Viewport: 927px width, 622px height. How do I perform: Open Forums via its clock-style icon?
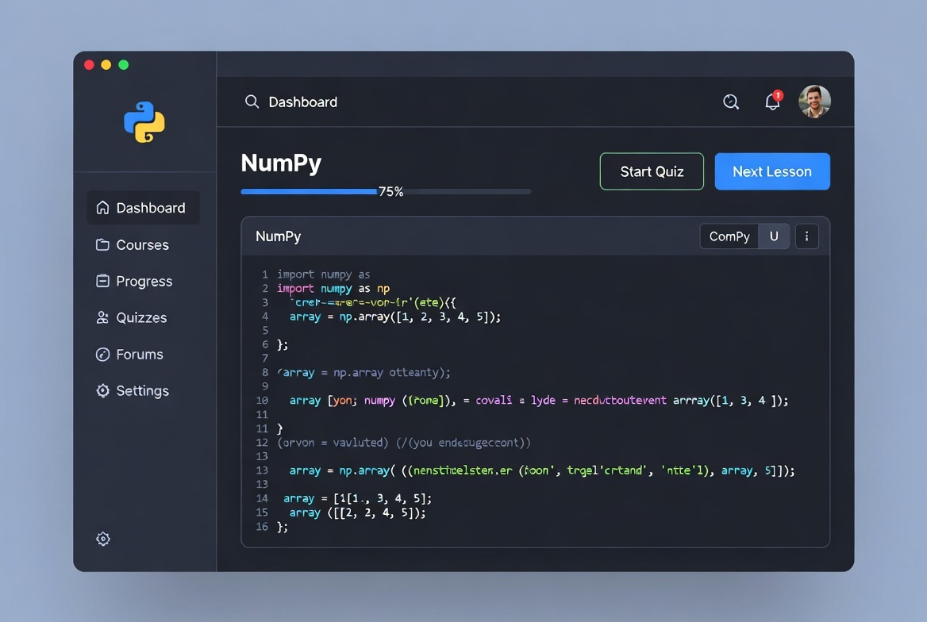(102, 354)
